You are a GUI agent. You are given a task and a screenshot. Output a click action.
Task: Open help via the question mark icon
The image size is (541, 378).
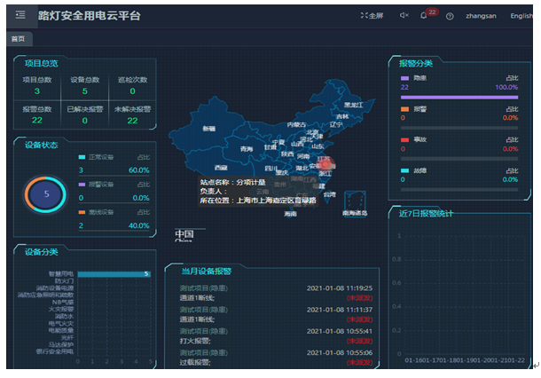tap(450, 16)
